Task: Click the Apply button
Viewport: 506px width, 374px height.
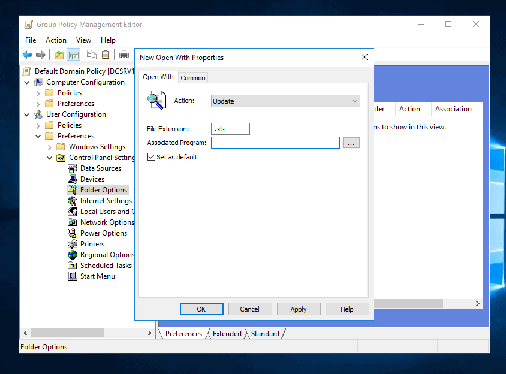Action: click(298, 309)
